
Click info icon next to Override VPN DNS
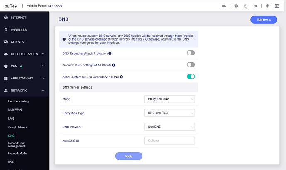tap(121, 77)
